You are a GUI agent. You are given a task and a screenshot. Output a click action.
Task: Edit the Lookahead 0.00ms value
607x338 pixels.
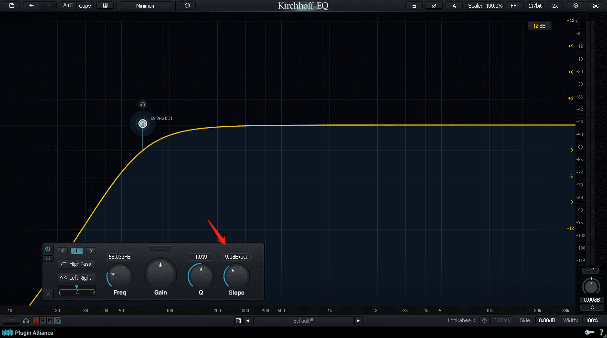tap(501, 321)
